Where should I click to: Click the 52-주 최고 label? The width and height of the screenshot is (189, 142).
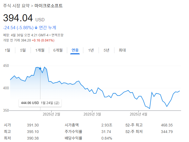pos(134,125)
